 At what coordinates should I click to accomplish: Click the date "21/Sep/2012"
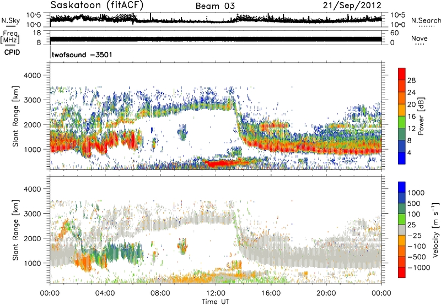coord(352,6)
